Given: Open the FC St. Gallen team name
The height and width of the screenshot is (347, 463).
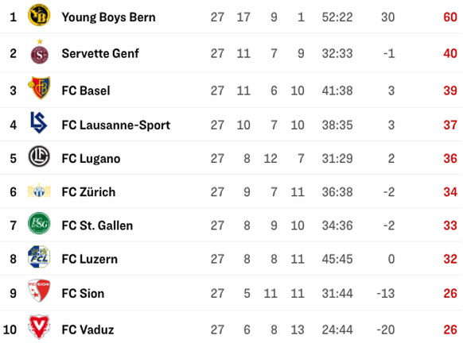Looking at the screenshot, I should click(x=97, y=226).
